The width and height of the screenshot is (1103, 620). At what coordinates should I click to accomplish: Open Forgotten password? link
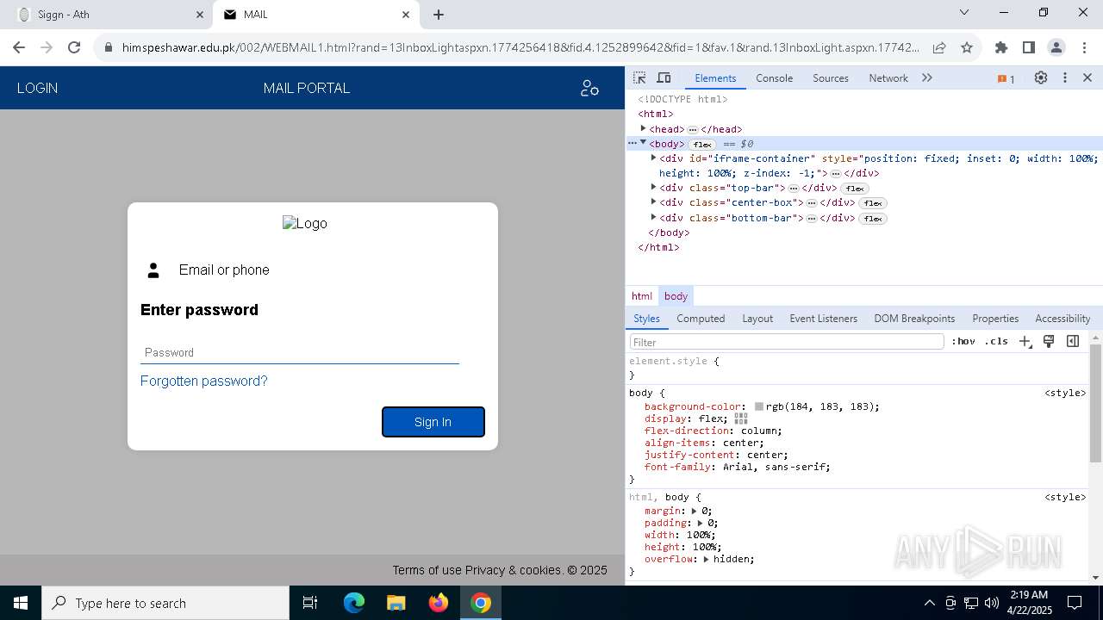pyautogui.click(x=203, y=381)
